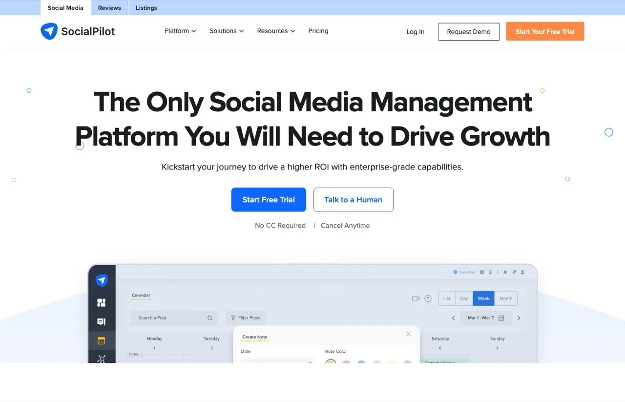Expand the Solutions dropdown menu
The width and height of the screenshot is (625, 402).
[227, 31]
